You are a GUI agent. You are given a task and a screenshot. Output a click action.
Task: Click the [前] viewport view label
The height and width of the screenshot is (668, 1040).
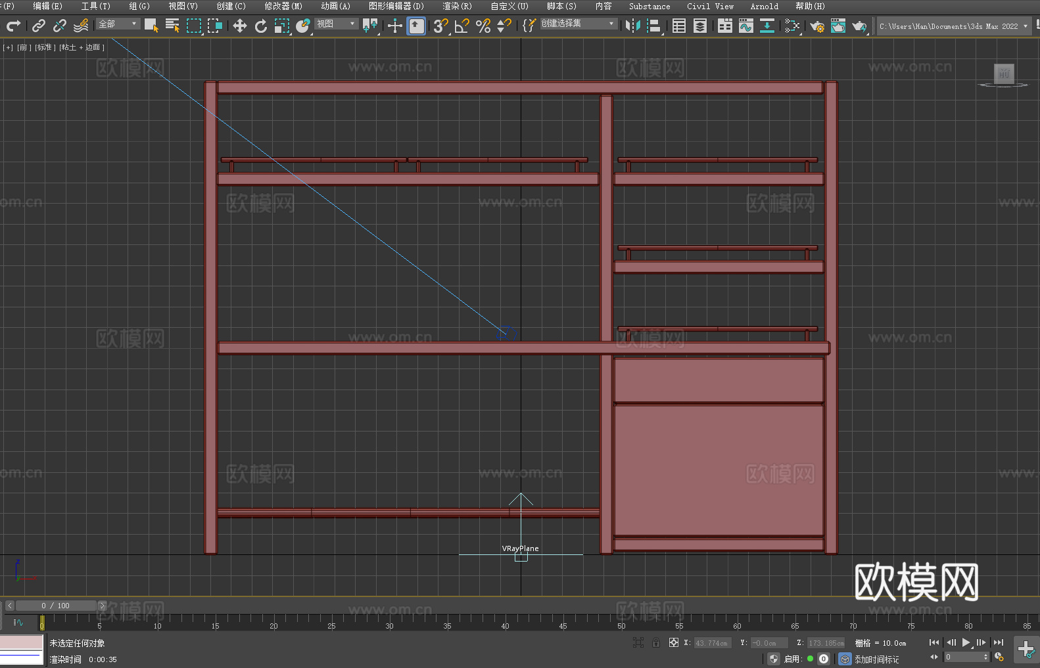tap(24, 47)
